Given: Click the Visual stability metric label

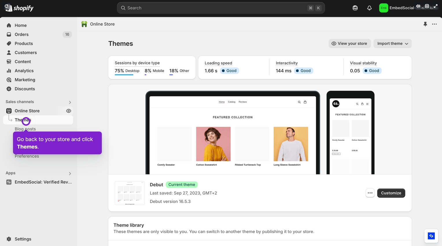Looking at the screenshot, I should point(363,63).
